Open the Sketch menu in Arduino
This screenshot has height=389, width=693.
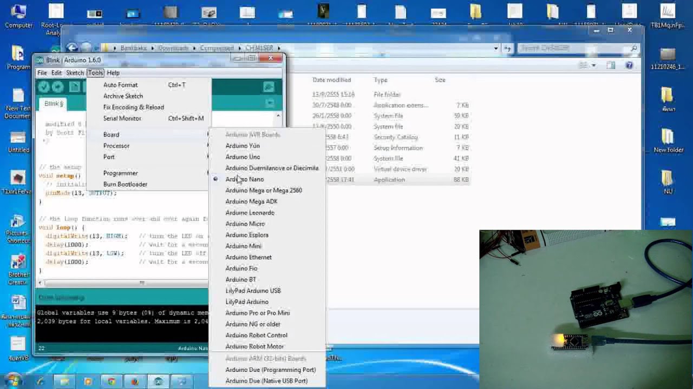tap(75, 73)
